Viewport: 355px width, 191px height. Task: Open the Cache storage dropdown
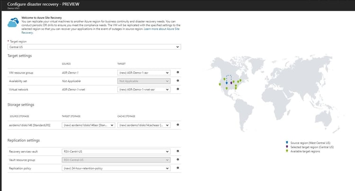click(x=144, y=125)
